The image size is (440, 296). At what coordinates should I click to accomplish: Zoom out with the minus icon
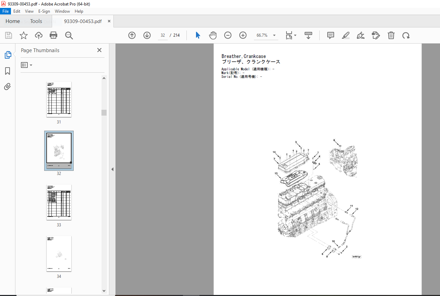coord(228,35)
